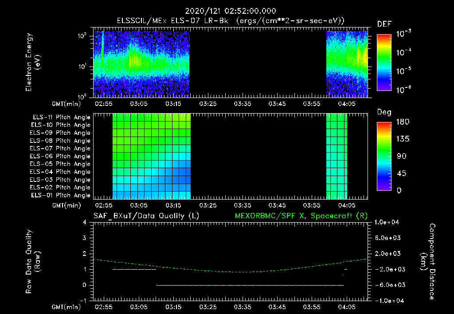The height and width of the screenshot is (314, 454).
Task: Select the ELS-03 Pitch Angle row label
Action: click(x=60, y=180)
